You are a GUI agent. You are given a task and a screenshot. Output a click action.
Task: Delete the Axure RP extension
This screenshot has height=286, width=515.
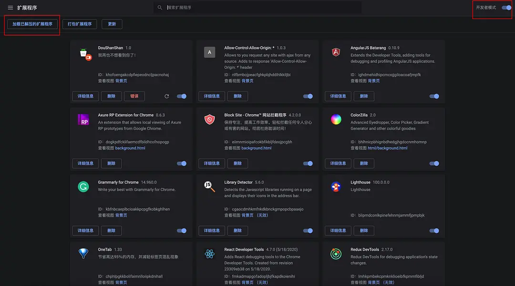click(111, 164)
